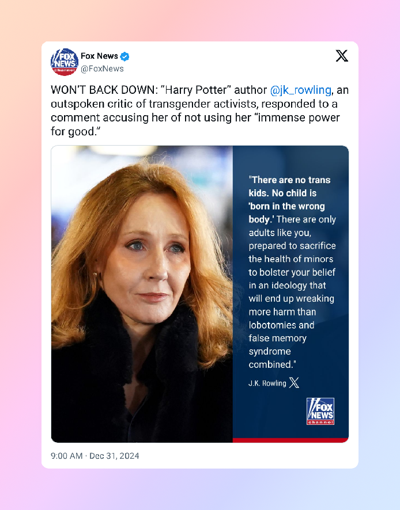The width and height of the screenshot is (400, 510).
Task: Click the X icon beside J.K. Rowling attribution
Action: pos(294,383)
